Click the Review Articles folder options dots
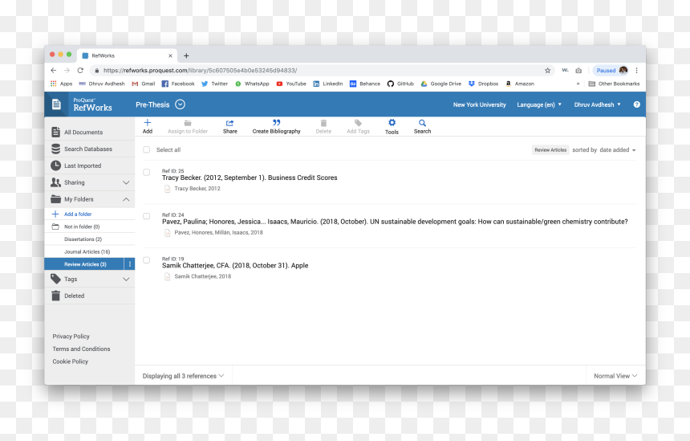 [x=129, y=264]
